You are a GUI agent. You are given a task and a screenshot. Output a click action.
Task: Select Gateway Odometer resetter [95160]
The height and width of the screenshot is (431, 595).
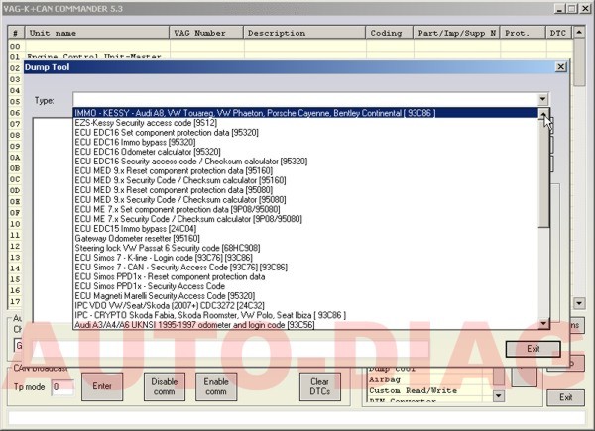point(305,239)
